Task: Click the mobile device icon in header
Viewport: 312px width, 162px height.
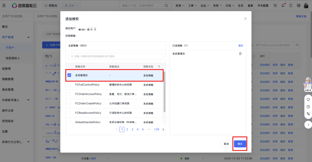Action: (291, 6)
